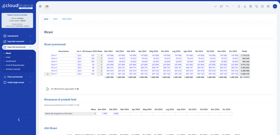Click the Totale column header
The width and height of the screenshot is (280, 135).
[244, 51]
